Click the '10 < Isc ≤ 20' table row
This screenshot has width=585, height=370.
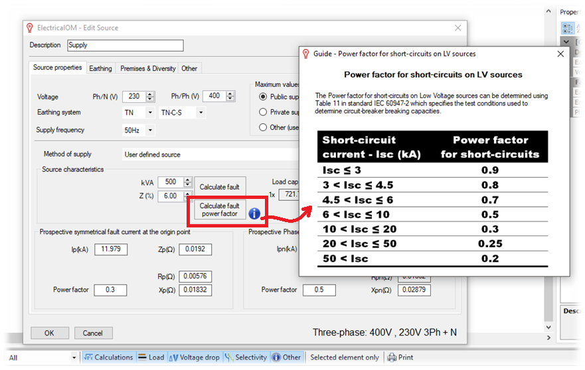(433, 229)
